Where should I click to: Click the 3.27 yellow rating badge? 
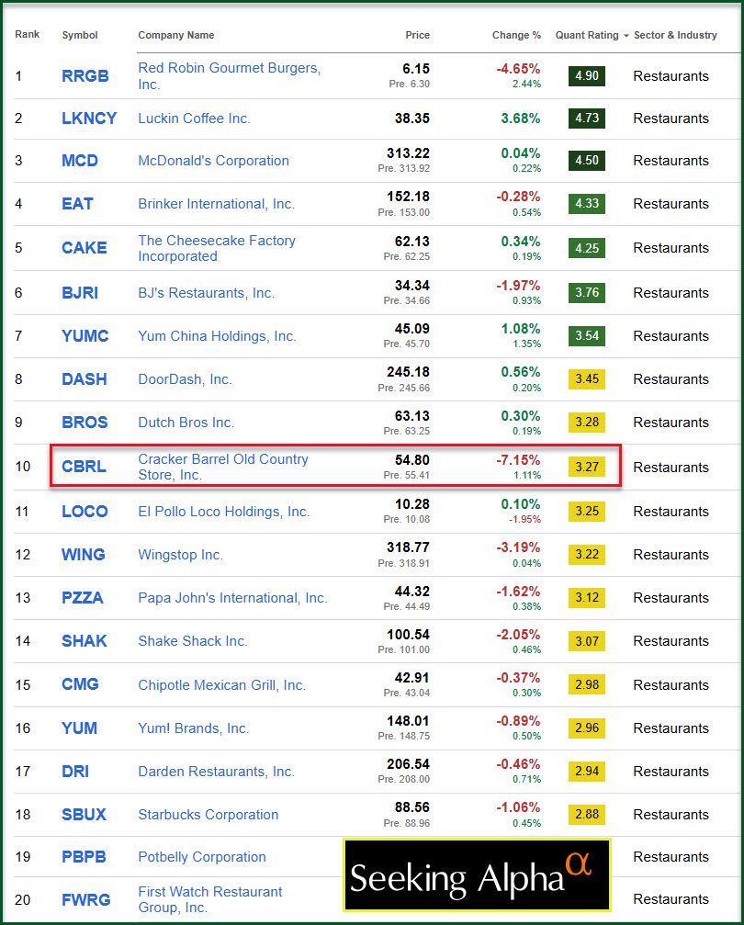586,467
